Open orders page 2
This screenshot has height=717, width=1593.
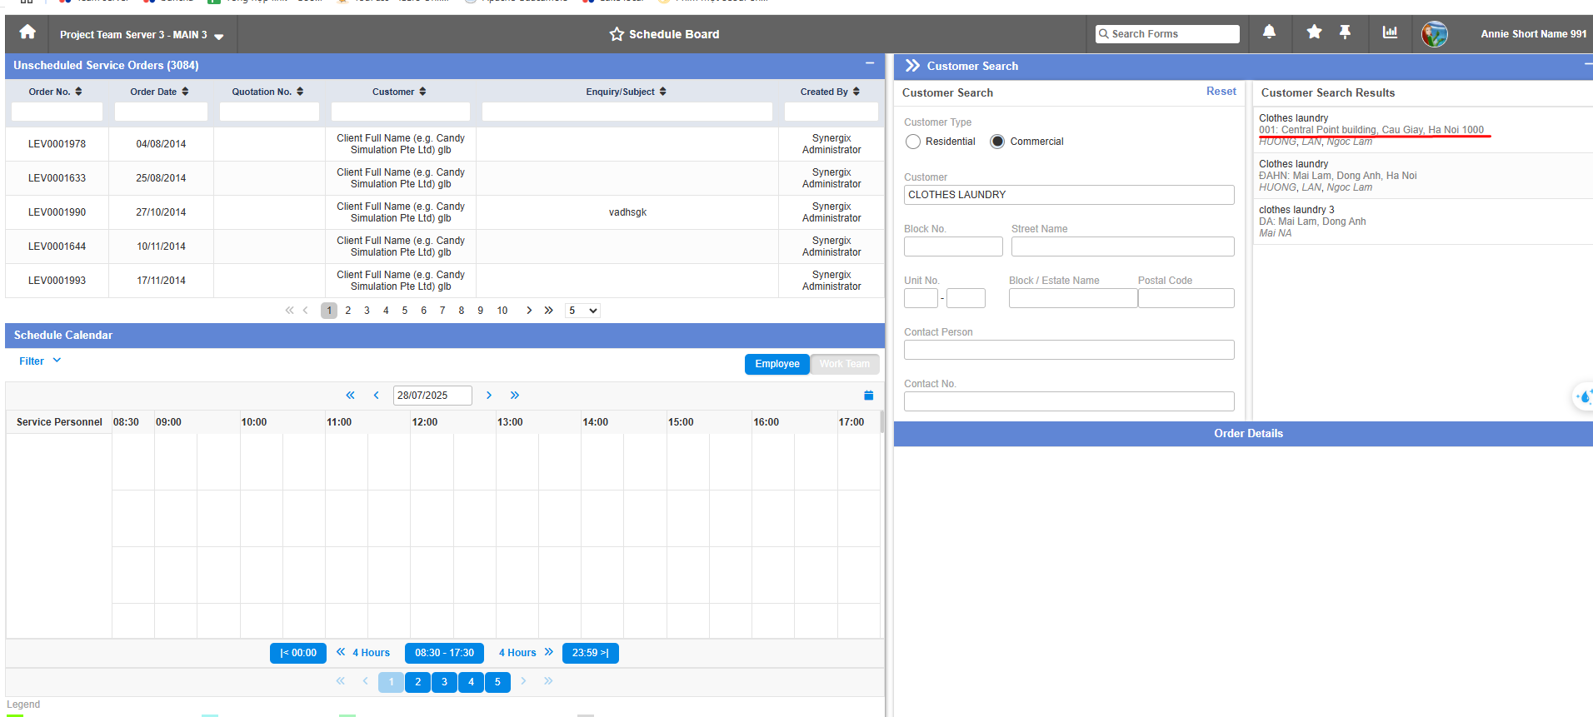coord(347,311)
